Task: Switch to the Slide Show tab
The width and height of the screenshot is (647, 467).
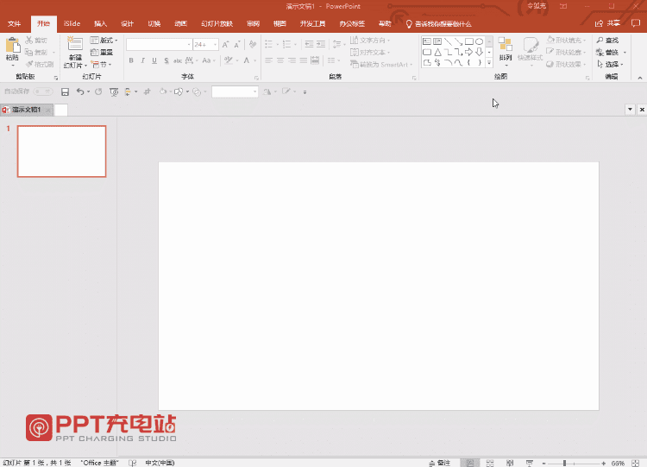Action: (x=217, y=24)
